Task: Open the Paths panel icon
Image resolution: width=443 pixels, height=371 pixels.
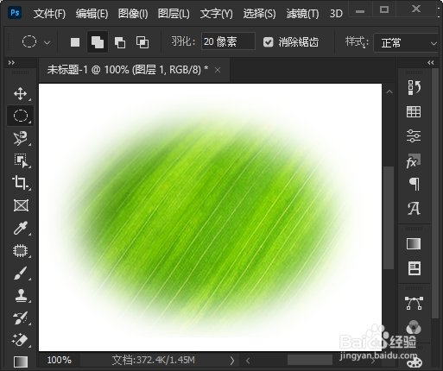Action: (x=414, y=303)
